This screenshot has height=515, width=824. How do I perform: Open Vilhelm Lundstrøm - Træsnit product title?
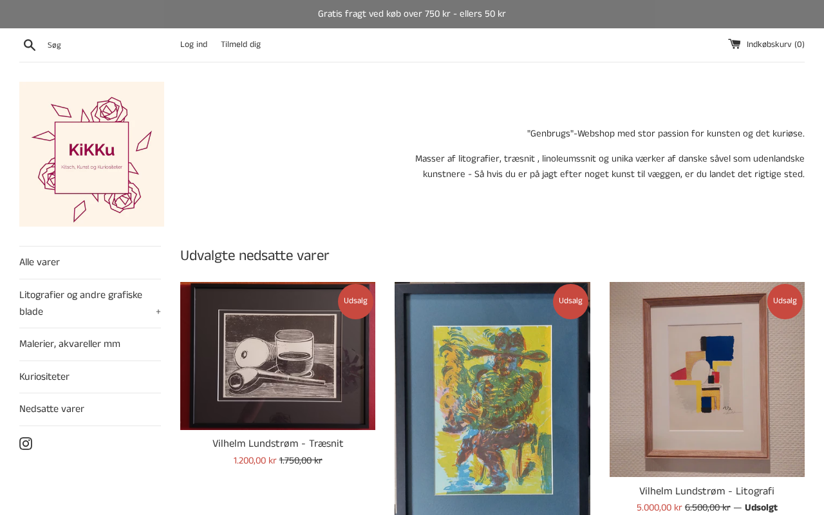[277, 444]
